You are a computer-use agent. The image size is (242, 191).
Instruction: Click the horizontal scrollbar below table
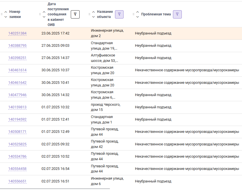(55, 188)
